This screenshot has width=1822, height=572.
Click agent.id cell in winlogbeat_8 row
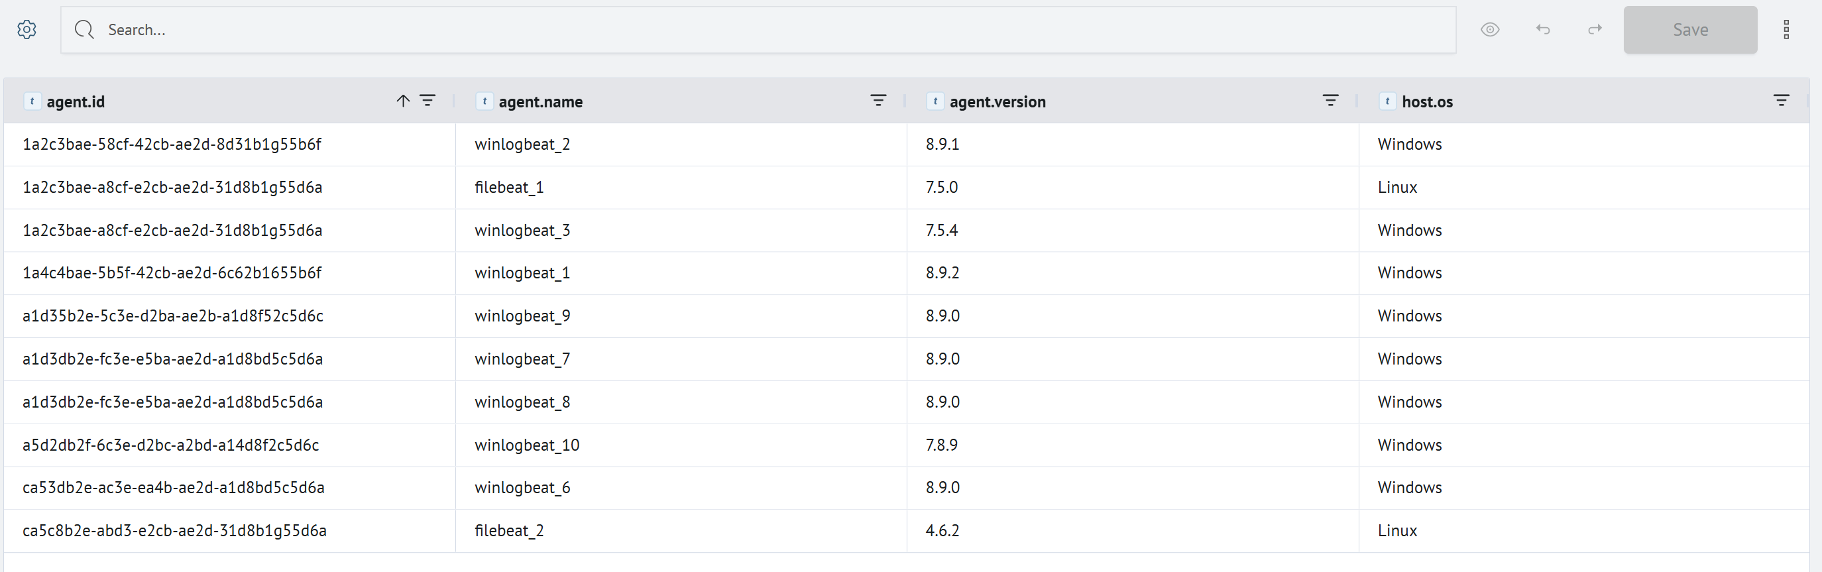click(x=230, y=402)
